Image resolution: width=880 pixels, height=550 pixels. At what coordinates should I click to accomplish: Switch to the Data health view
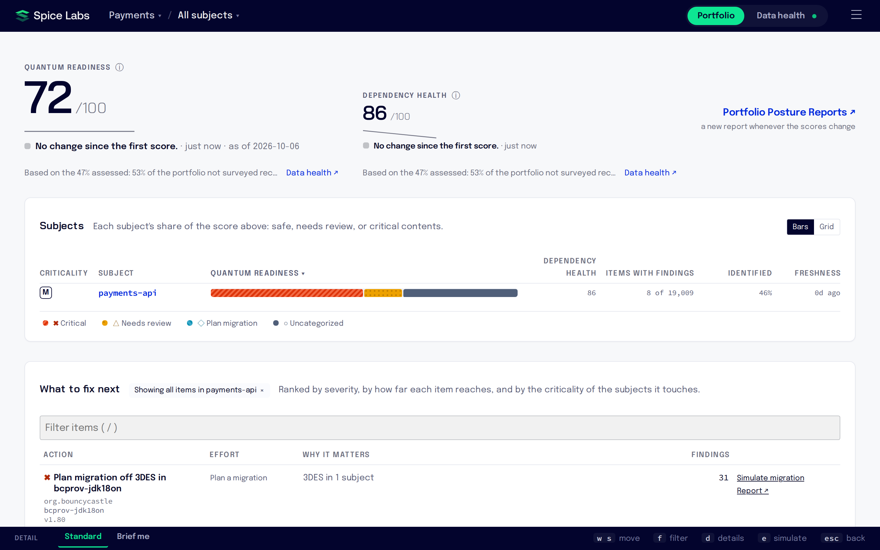787,16
